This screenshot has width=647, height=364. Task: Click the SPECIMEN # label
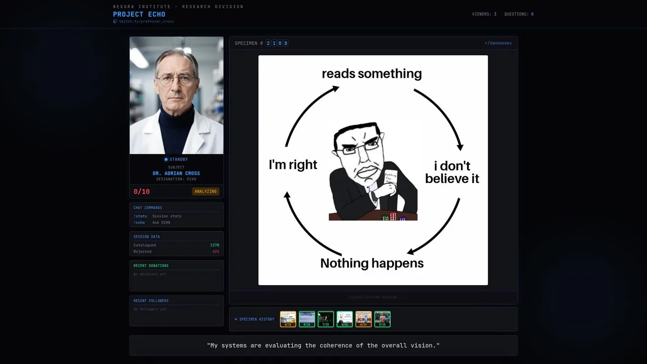click(x=249, y=43)
